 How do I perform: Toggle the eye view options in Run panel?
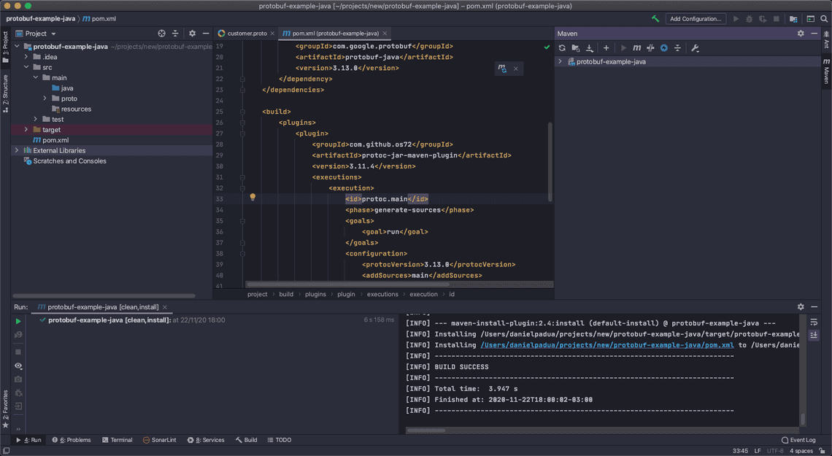(x=18, y=366)
